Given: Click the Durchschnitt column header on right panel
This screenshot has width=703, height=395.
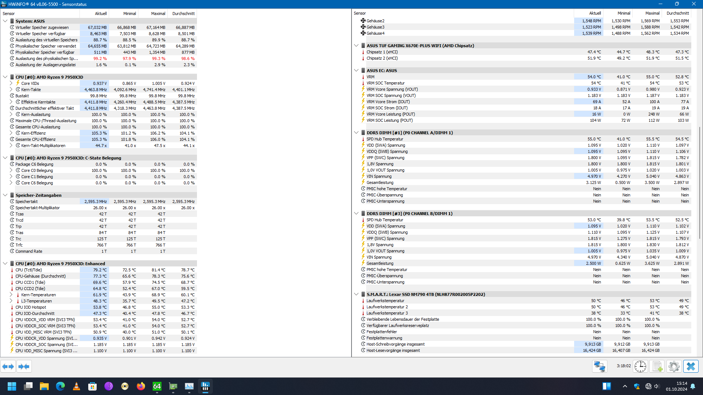Looking at the screenshot, I should 677,13.
